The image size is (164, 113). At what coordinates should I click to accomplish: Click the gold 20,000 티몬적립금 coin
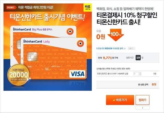click(19, 75)
